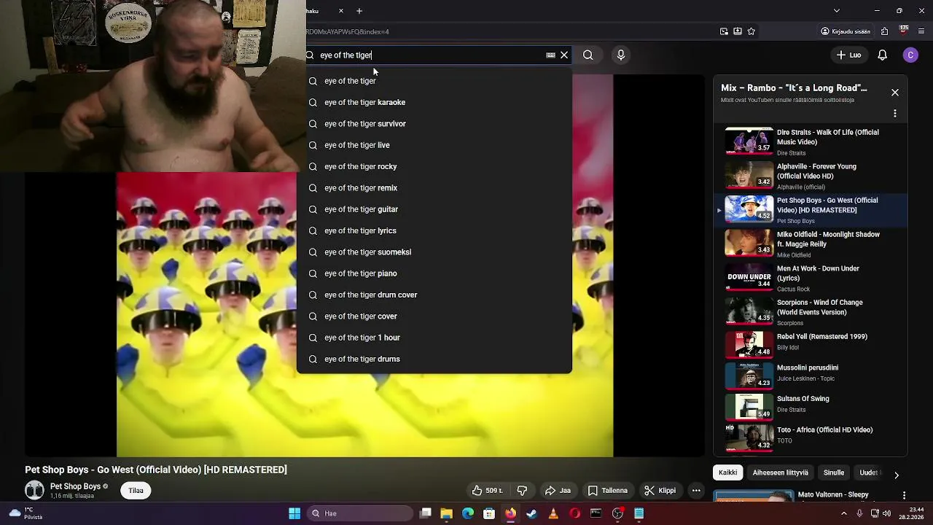Open Steam from the taskbar
This screenshot has height=525, width=933.
pyautogui.click(x=532, y=513)
